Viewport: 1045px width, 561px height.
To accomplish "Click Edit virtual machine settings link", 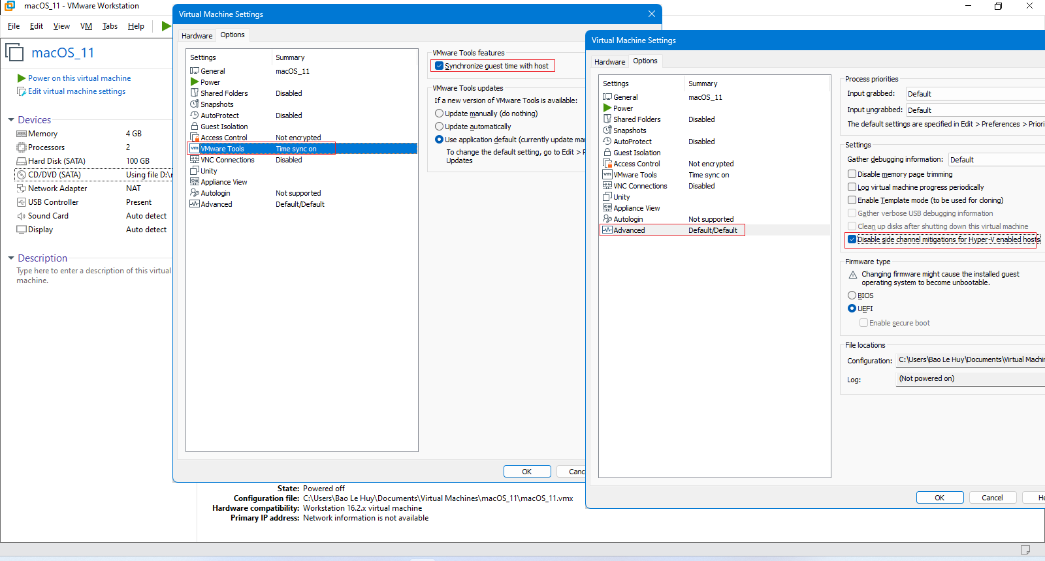I will tap(76, 91).
